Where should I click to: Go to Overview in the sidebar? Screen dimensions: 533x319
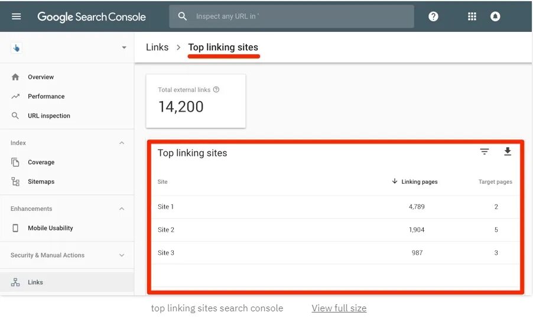40,77
